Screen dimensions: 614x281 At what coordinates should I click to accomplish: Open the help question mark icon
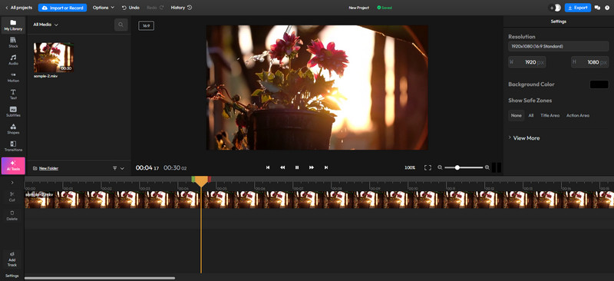point(607,8)
